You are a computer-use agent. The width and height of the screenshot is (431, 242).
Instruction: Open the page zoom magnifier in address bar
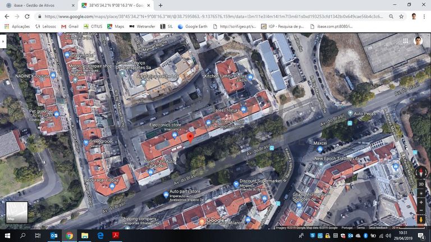(x=391, y=16)
